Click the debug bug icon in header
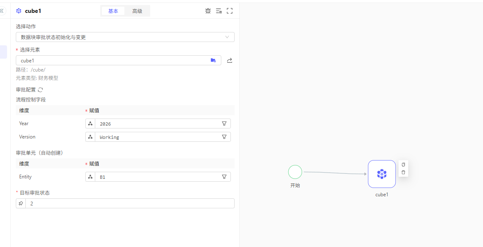Image resolution: width=483 pixels, height=247 pixels. pyautogui.click(x=208, y=11)
